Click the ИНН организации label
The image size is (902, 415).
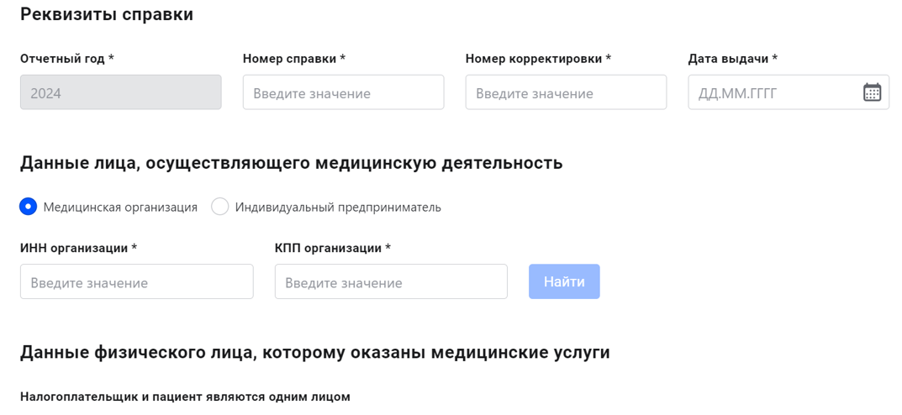[x=78, y=248]
